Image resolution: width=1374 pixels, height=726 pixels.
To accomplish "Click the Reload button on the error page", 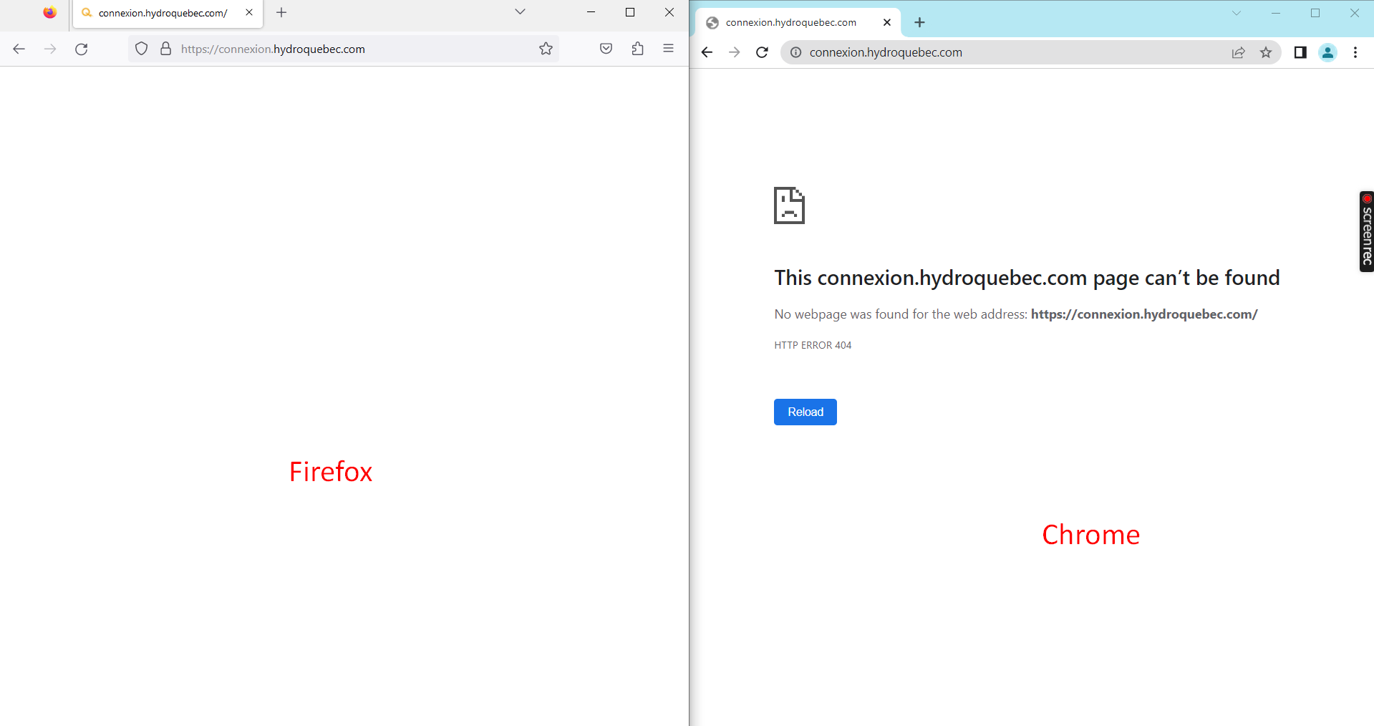I will 805,412.
